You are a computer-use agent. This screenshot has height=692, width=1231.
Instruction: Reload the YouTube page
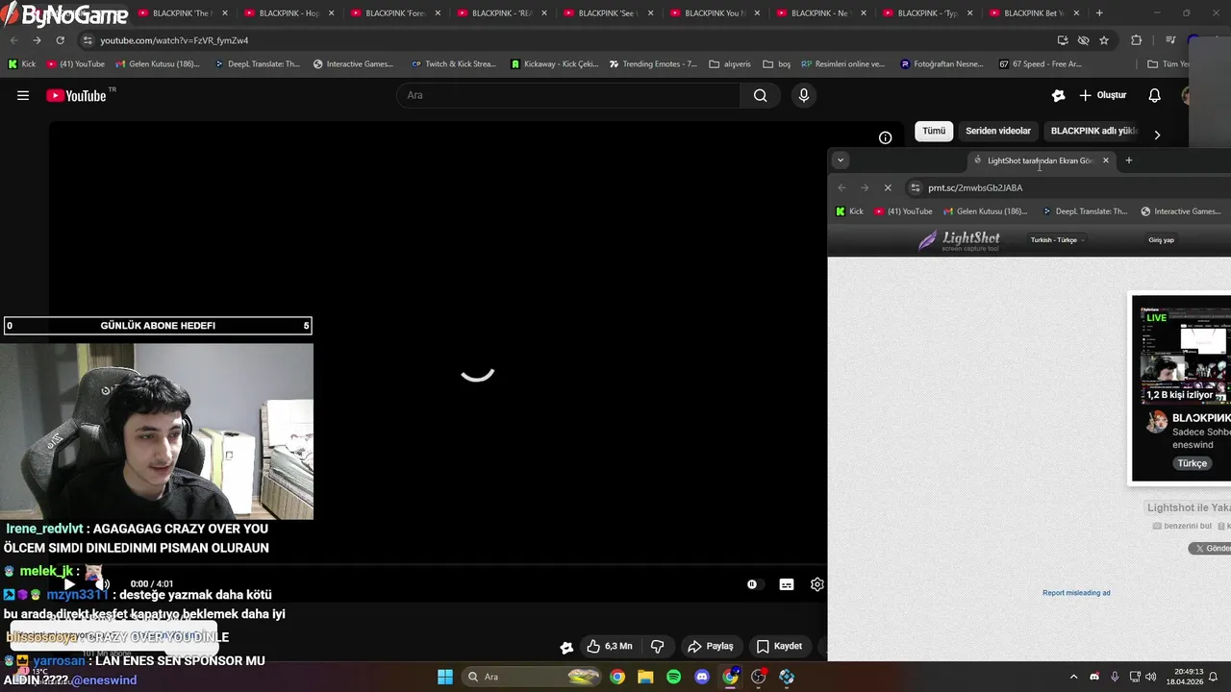coord(60,40)
